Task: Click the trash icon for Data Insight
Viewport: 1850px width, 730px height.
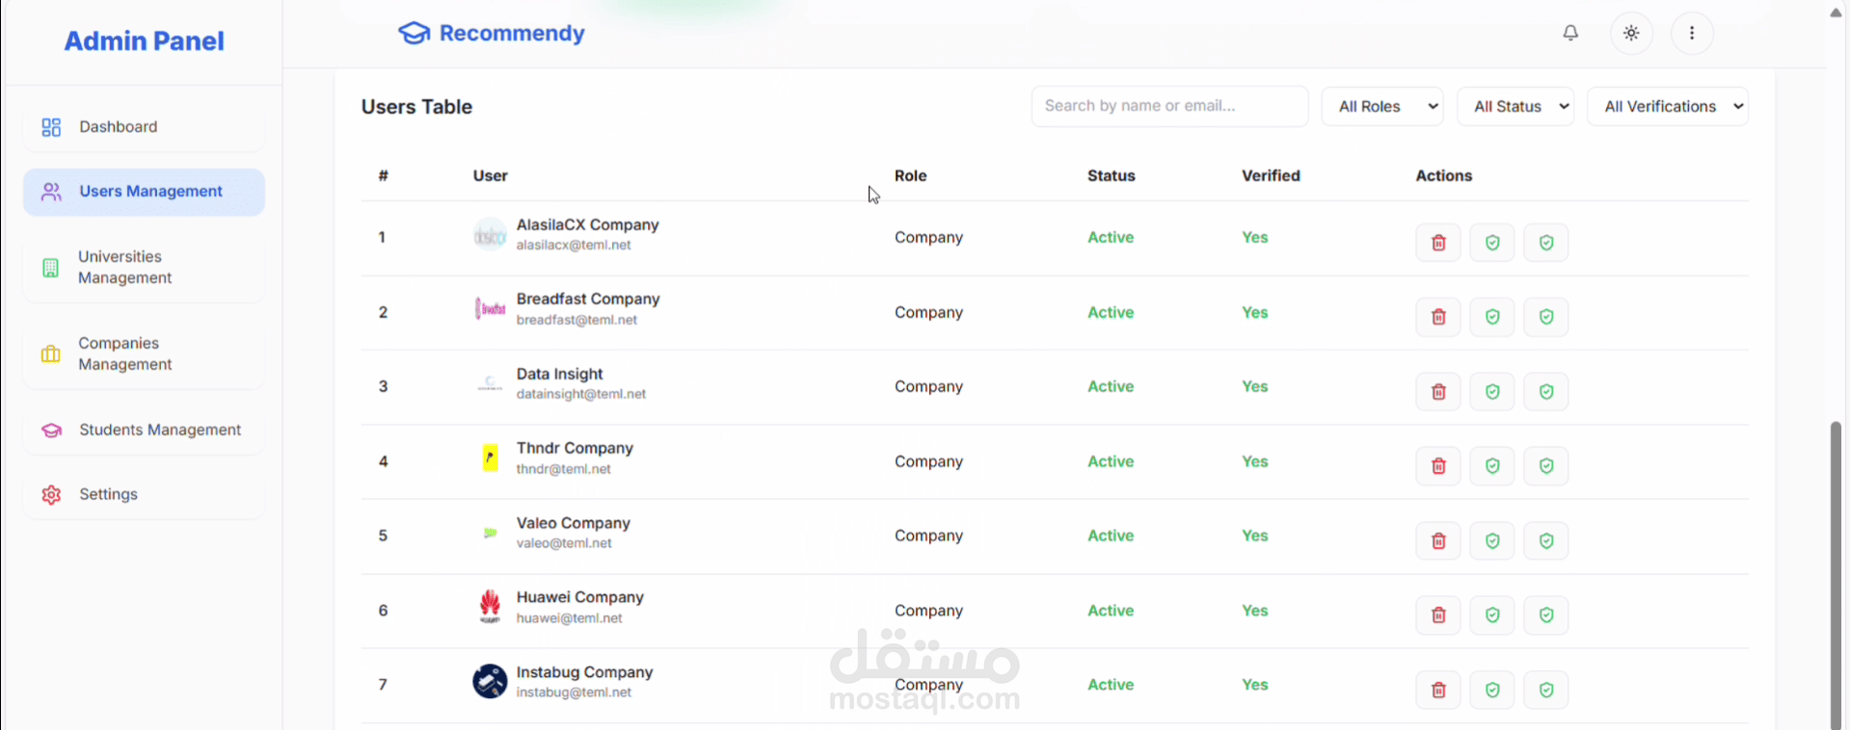Action: (1437, 392)
